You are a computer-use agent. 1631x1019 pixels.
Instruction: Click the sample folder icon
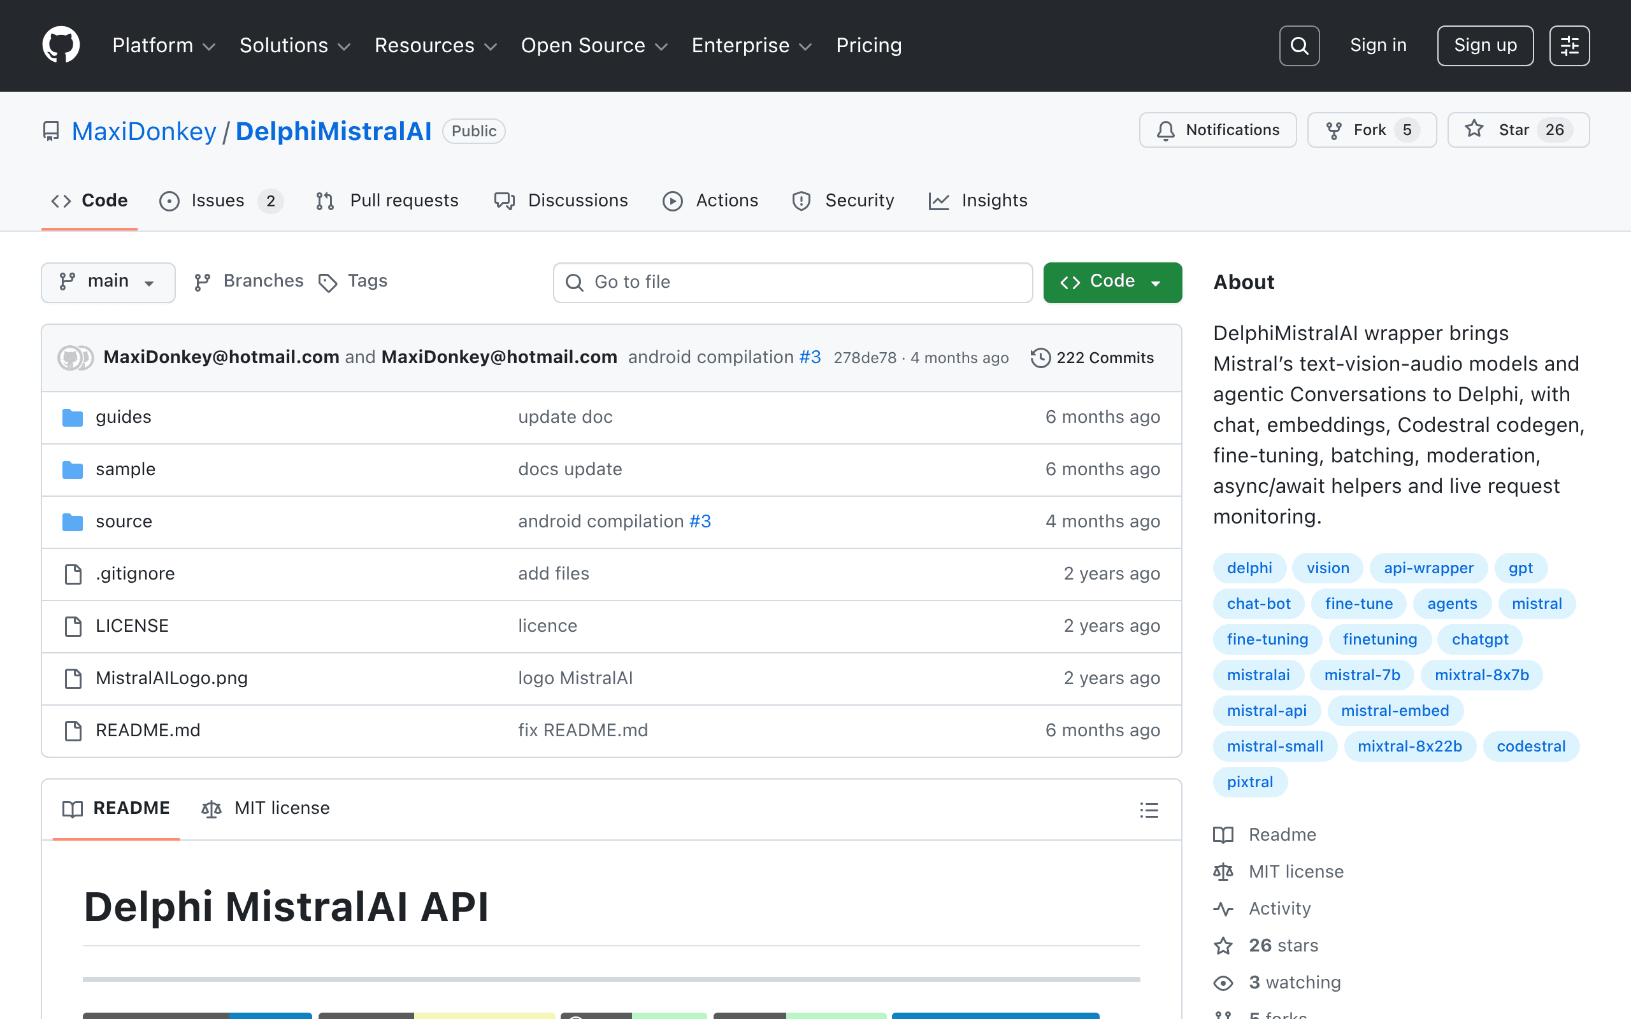point(73,470)
